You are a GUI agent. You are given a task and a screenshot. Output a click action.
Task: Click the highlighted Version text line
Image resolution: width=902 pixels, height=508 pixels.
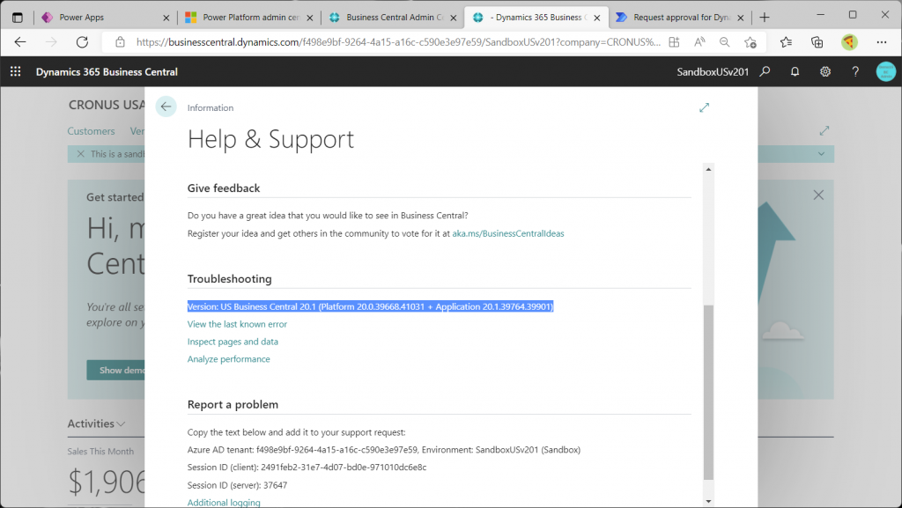pos(371,306)
